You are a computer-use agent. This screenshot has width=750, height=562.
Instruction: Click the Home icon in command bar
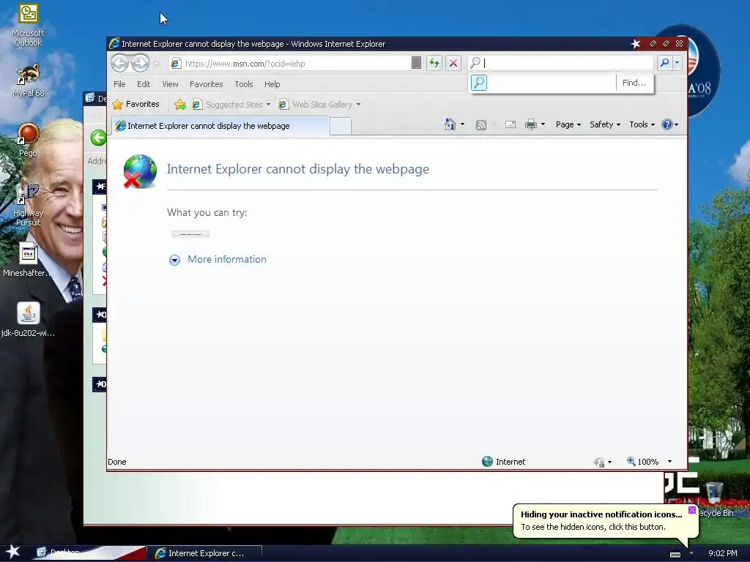[450, 124]
